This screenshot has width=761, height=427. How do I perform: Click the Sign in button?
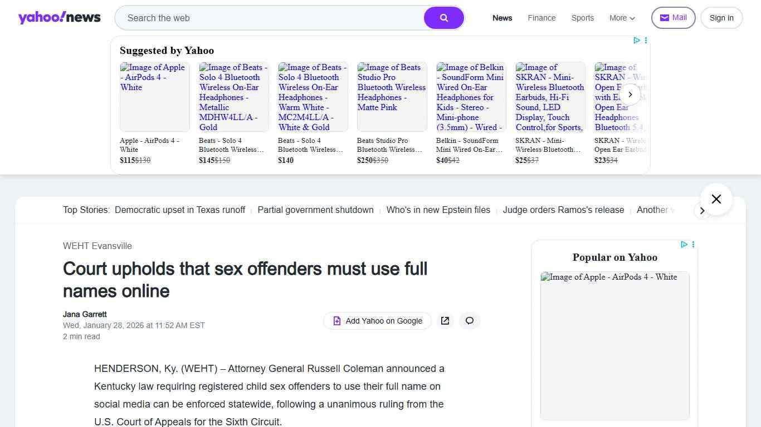point(721,17)
